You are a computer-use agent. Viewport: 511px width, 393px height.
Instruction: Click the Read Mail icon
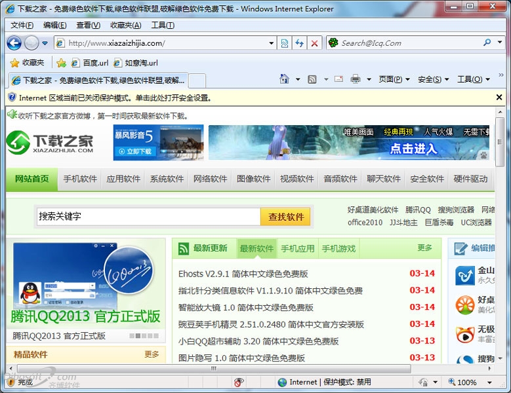pos(338,79)
